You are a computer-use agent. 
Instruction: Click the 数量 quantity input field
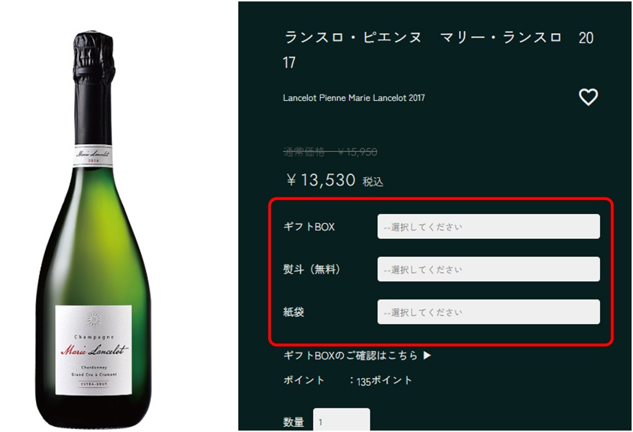(342, 420)
